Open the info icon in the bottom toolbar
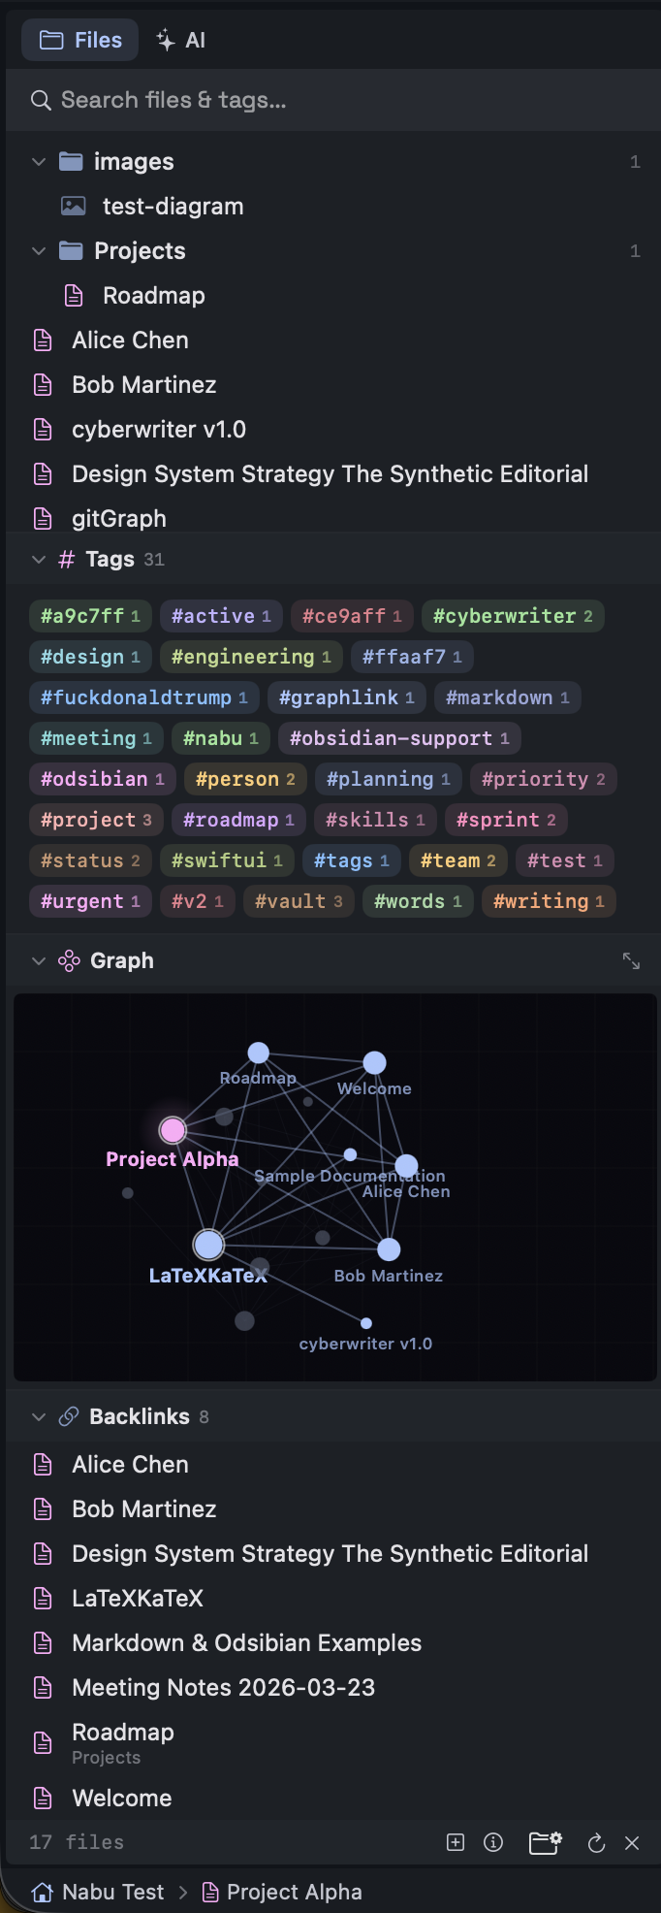Image resolution: width=661 pixels, height=1913 pixels. 493,1842
